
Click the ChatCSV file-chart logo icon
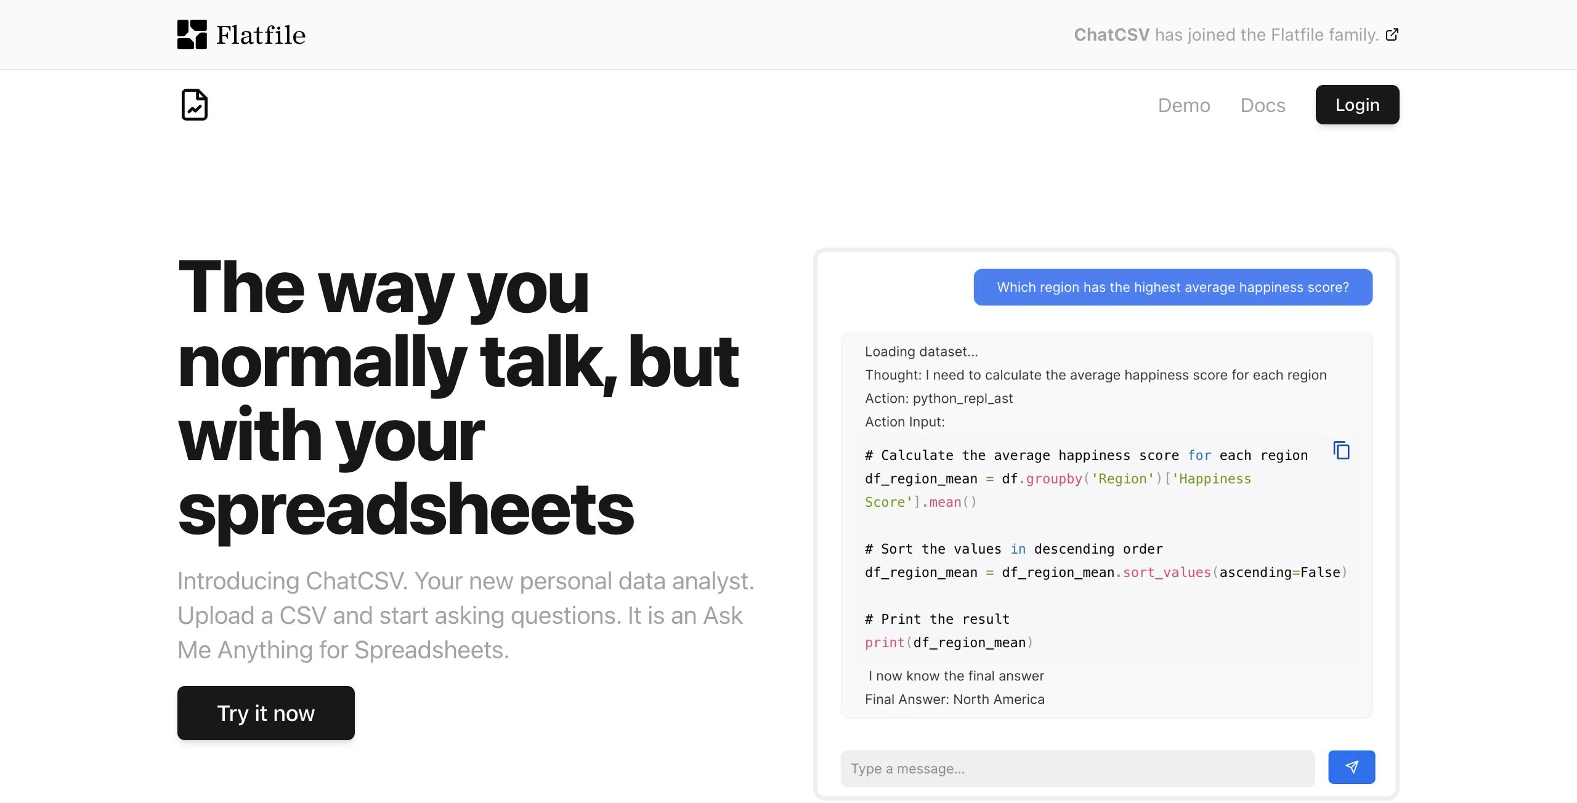tap(195, 105)
